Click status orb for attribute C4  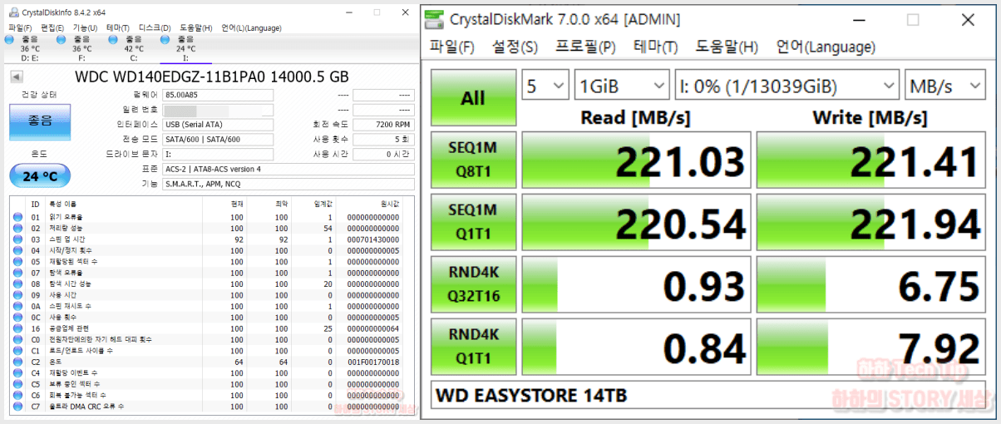pos(18,372)
